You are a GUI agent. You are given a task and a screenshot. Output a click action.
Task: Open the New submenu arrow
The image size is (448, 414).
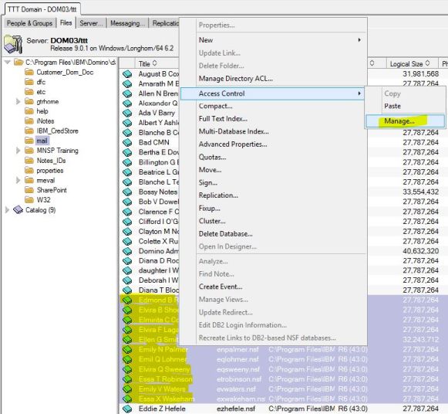(359, 40)
